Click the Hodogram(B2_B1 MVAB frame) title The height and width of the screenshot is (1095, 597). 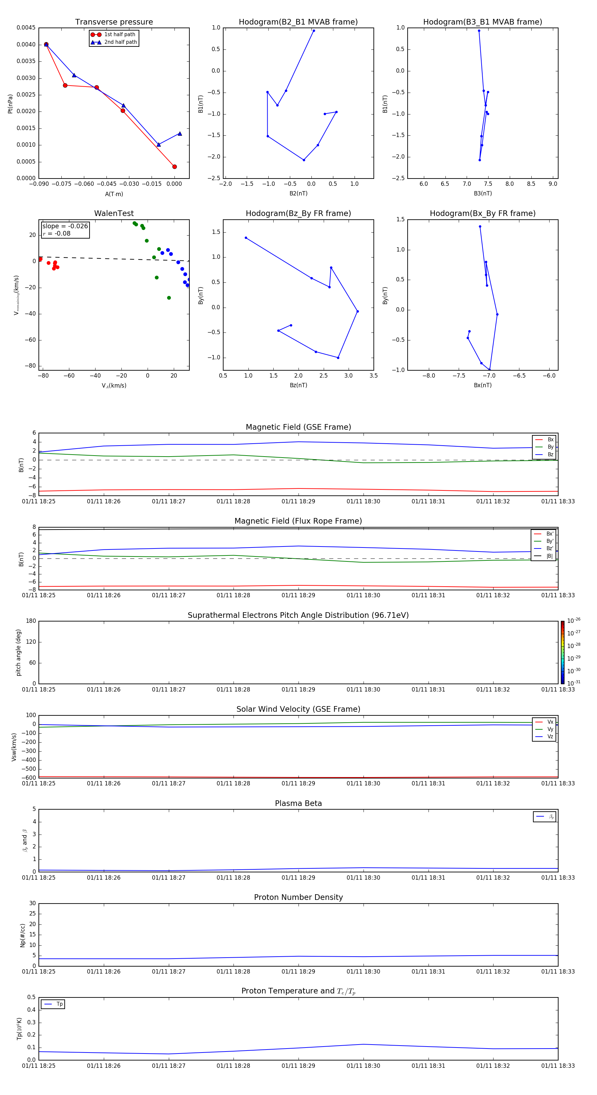298,22
